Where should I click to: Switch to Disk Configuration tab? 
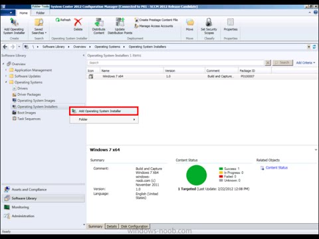point(134,226)
